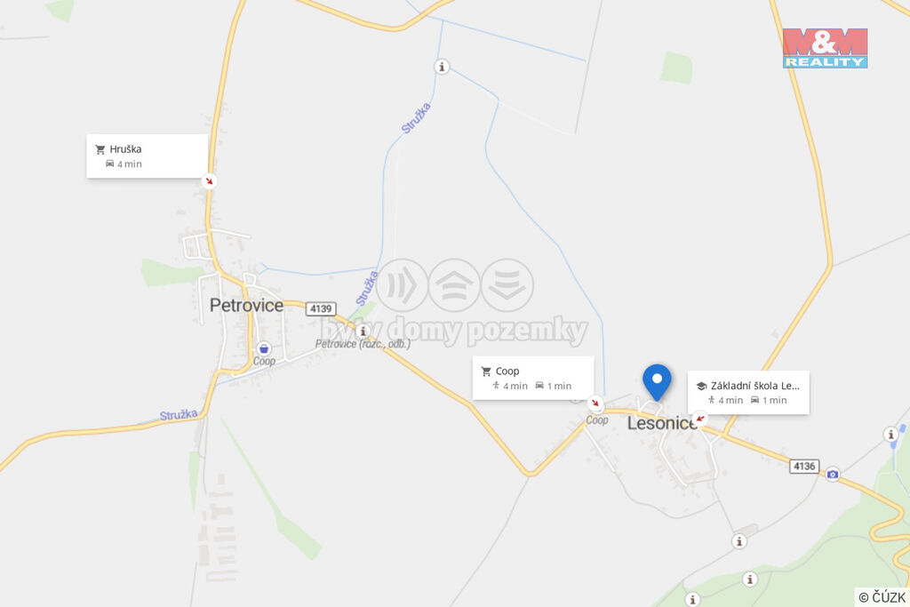Click the info marker at far right edge
The width and height of the screenshot is (910, 607).
[x=890, y=434]
